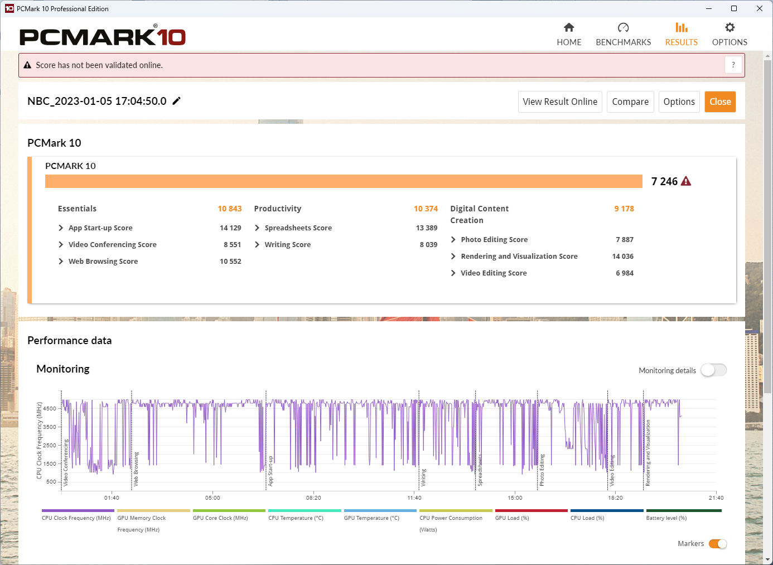Click the Monitoring section heading
The height and width of the screenshot is (565, 773).
[x=63, y=369]
